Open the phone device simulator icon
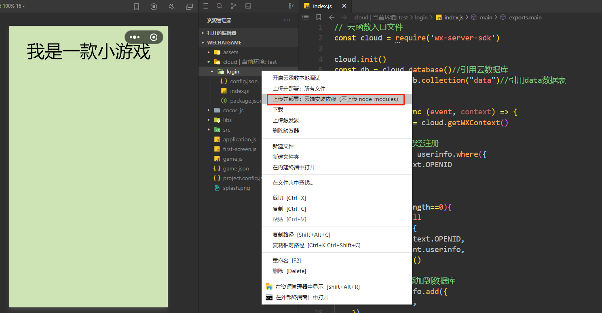Image resolution: width=602 pixels, height=313 pixels. [x=136, y=6]
